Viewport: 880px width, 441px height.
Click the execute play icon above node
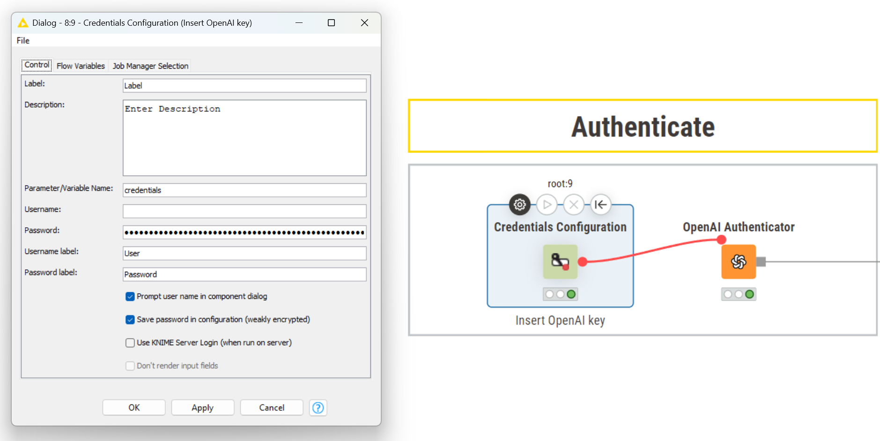click(547, 204)
